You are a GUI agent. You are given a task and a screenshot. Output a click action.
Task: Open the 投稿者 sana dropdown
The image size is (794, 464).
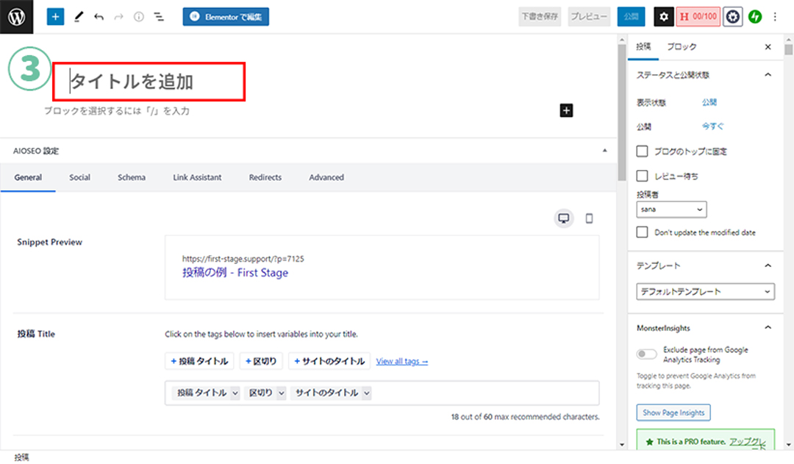tap(671, 210)
